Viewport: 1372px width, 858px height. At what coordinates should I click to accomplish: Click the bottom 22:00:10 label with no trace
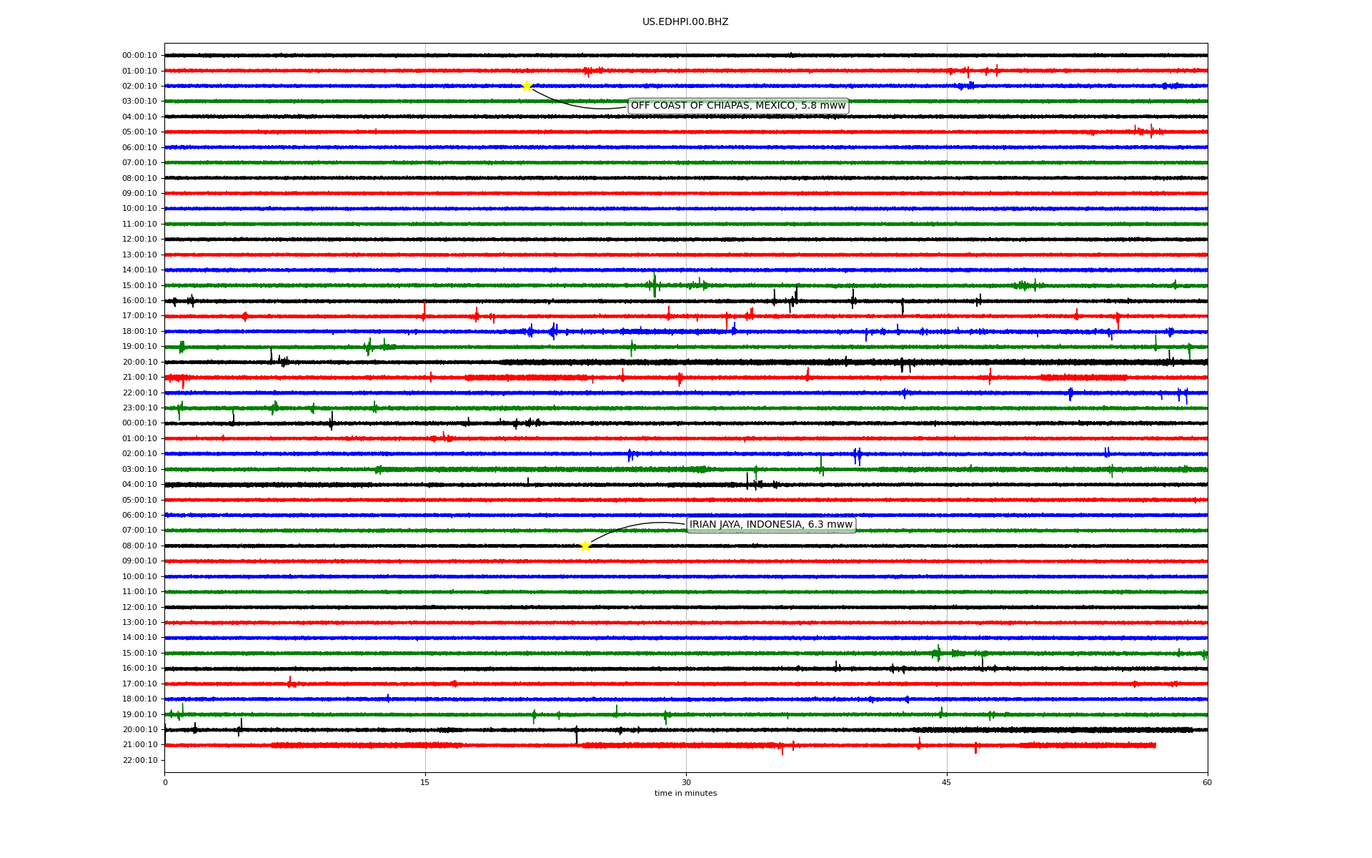pos(139,760)
